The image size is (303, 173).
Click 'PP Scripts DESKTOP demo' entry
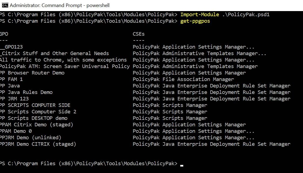(x=34, y=118)
